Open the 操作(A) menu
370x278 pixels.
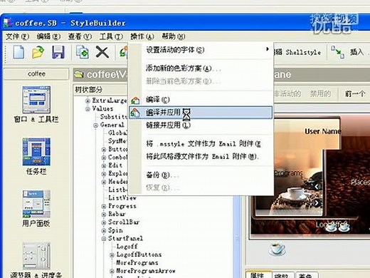coord(142,36)
